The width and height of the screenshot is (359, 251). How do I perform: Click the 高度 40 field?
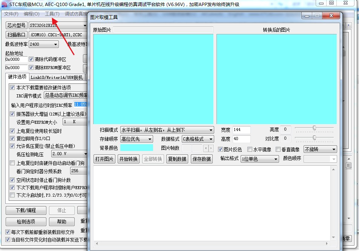point(242,139)
